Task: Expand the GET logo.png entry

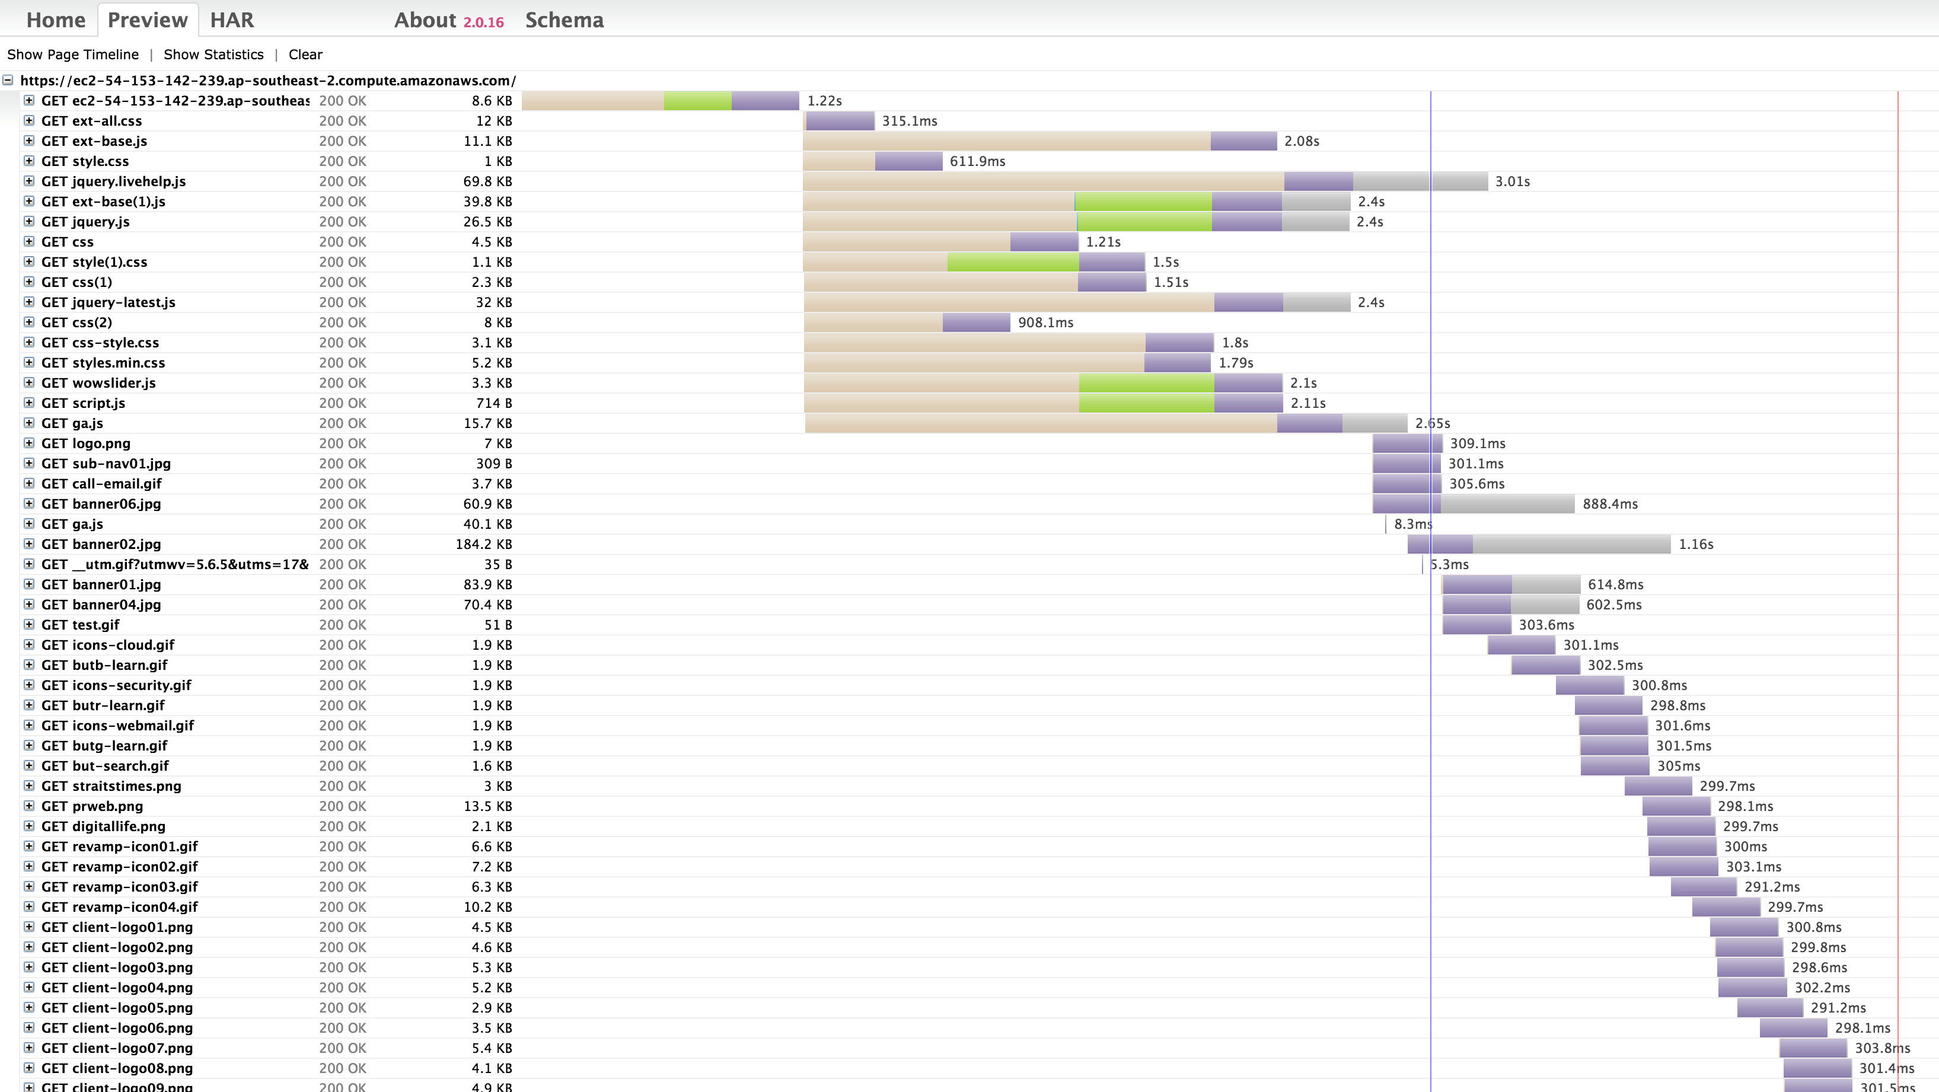Action: click(28, 443)
